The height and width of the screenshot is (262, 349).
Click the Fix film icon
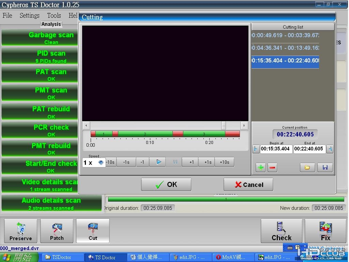point(325,227)
